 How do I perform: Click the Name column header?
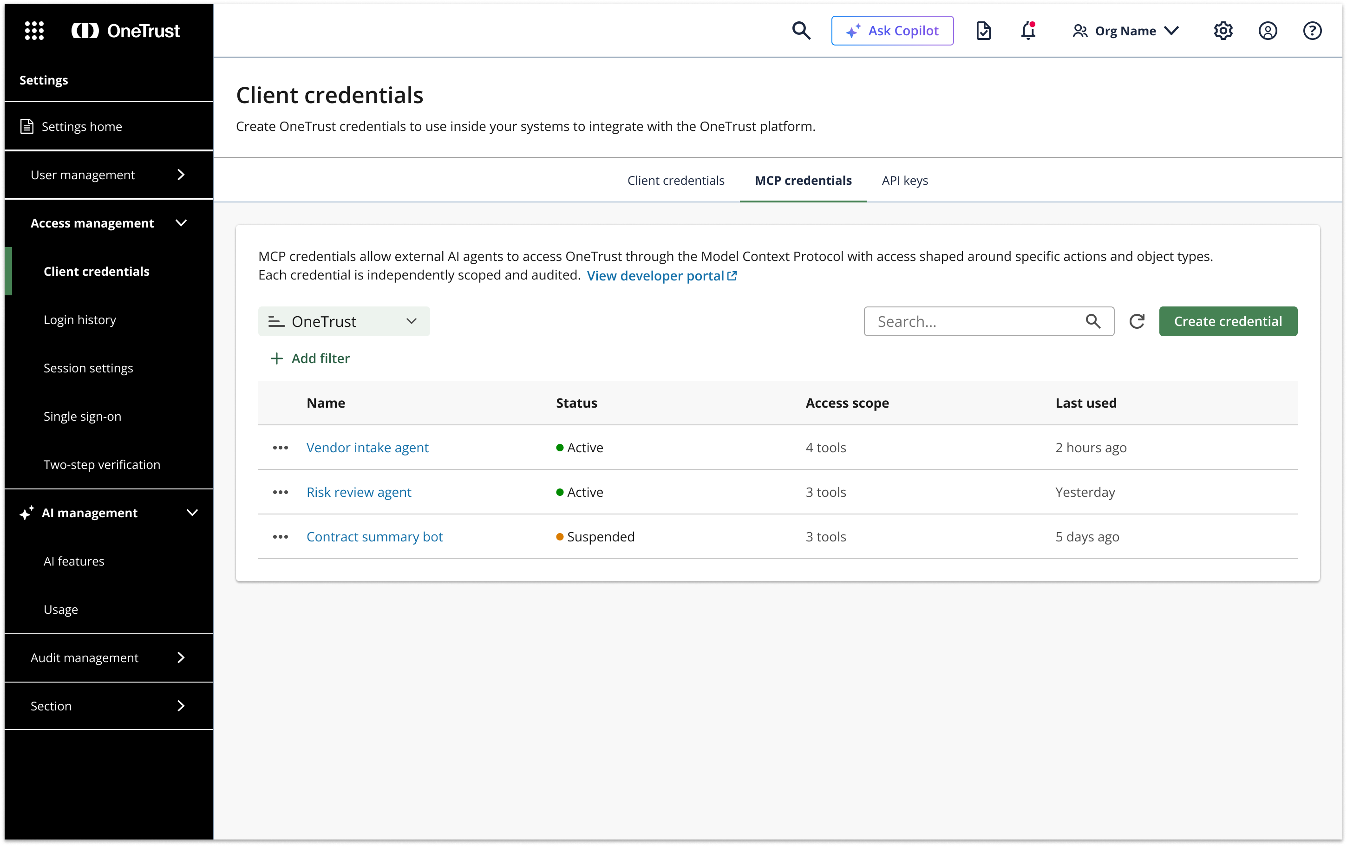[x=326, y=403]
